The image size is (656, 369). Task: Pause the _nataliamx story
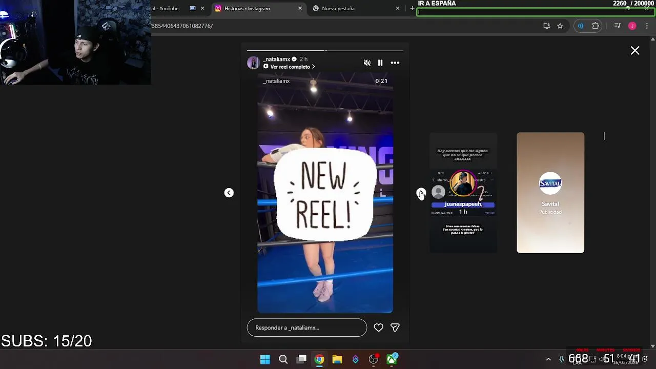pos(380,63)
